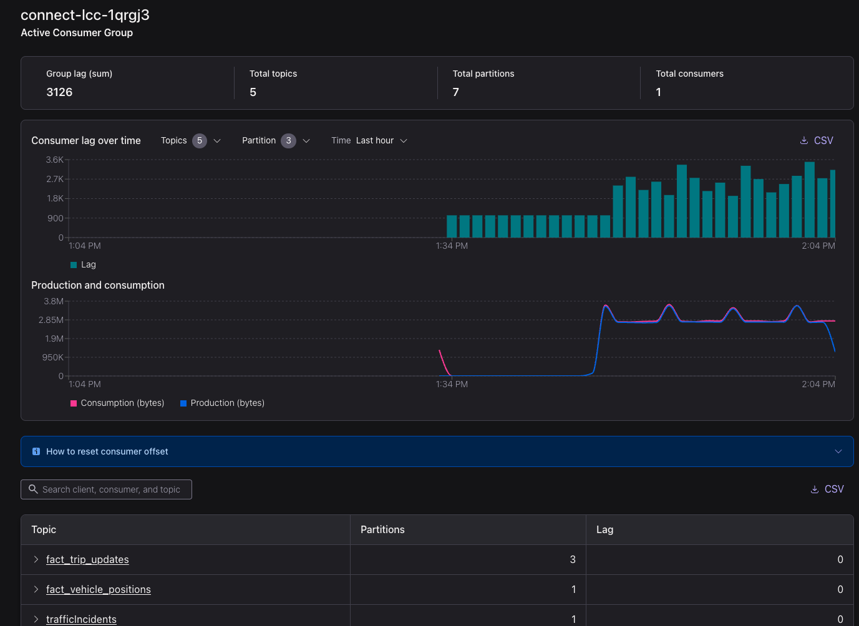The image size is (859, 626).
Task: Open the Topics filter dropdown
Action: tap(190, 140)
